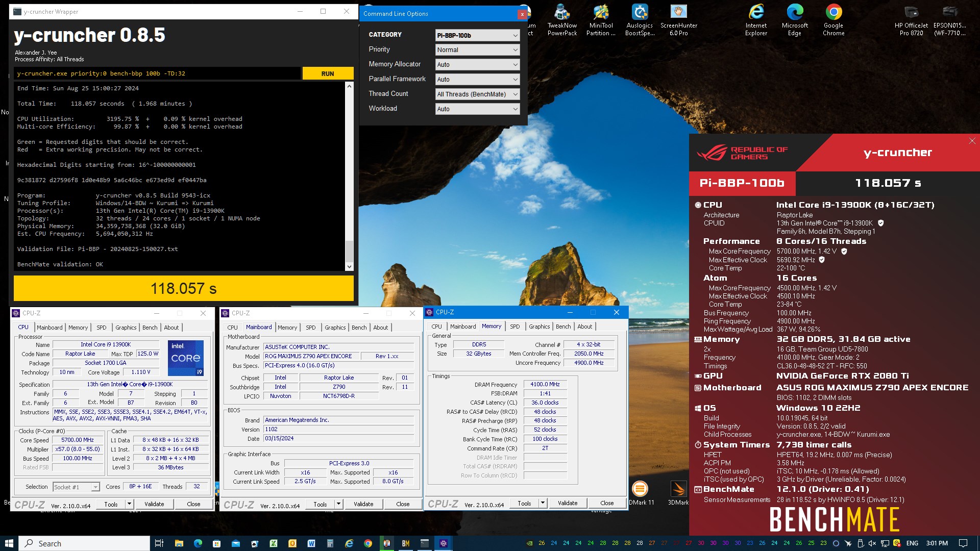The image size is (980, 551).
Task: Expand Tools arrow in CPU-Z Mainboard window
Action: click(338, 504)
